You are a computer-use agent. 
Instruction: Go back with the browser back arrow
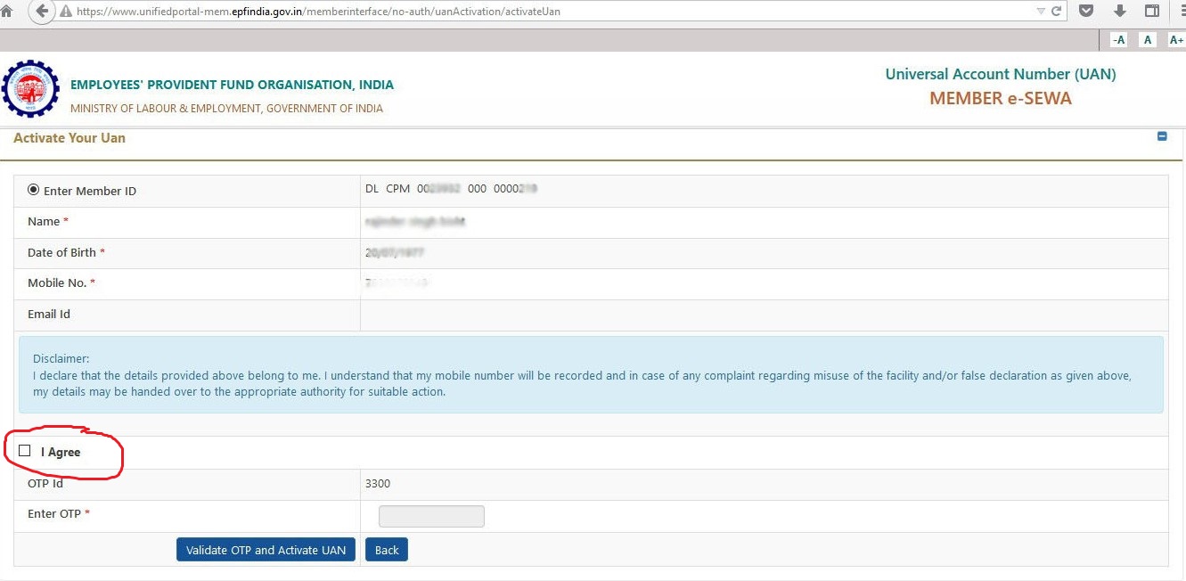click(x=42, y=12)
